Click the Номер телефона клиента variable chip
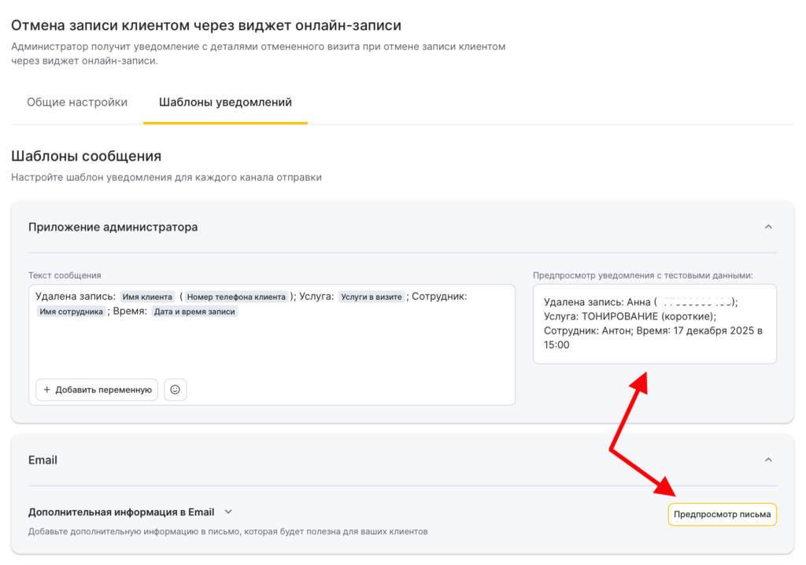The image size is (806, 565). click(x=236, y=297)
